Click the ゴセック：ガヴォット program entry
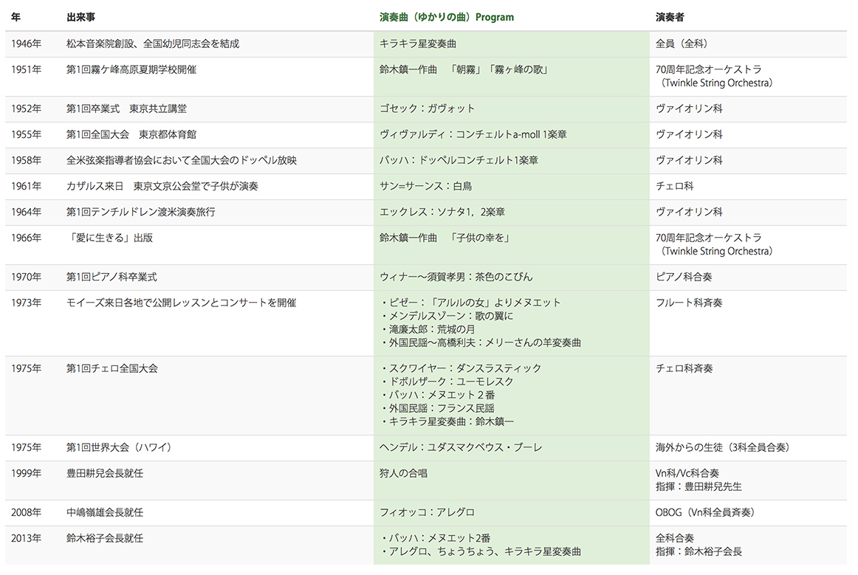Image resolution: width=858 pixels, height=575 pixels. pos(427,109)
